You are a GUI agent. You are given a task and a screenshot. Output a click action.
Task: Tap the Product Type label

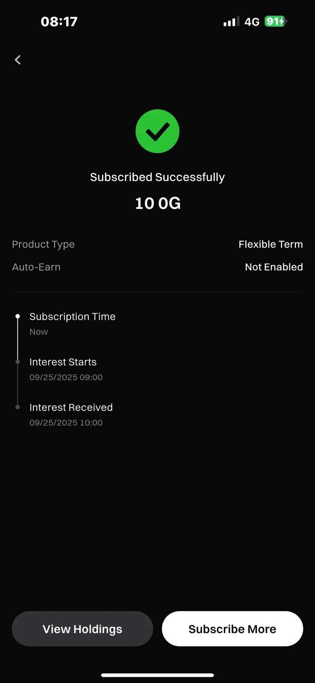[x=43, y=244]
